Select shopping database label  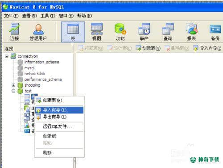[32, 85]
